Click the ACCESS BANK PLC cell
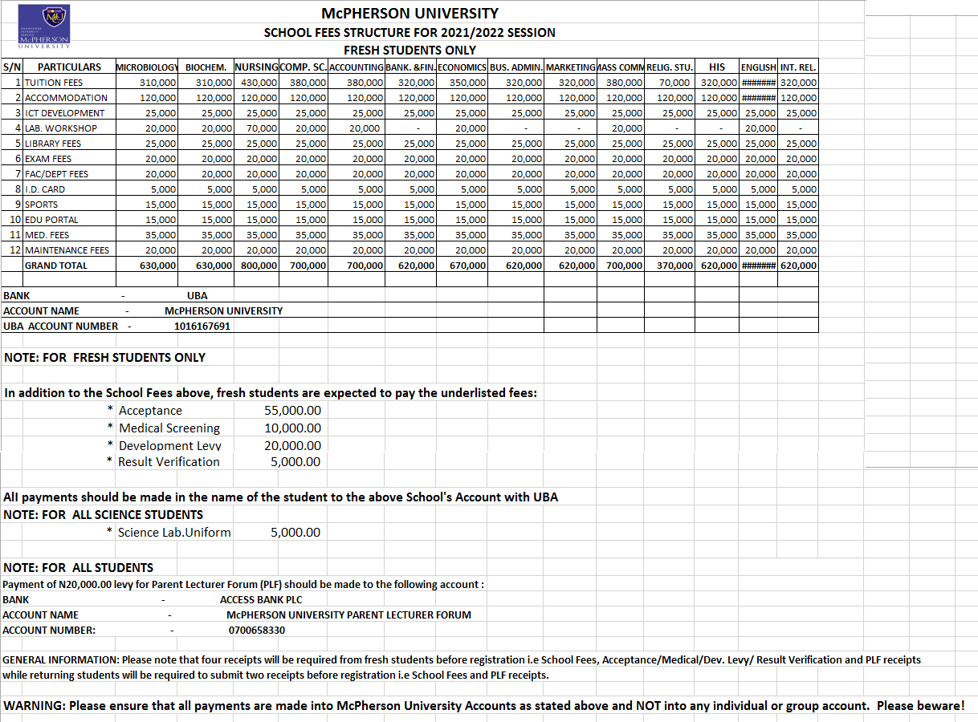The width and height of the screenshot is (978, 722). (261, 599)
